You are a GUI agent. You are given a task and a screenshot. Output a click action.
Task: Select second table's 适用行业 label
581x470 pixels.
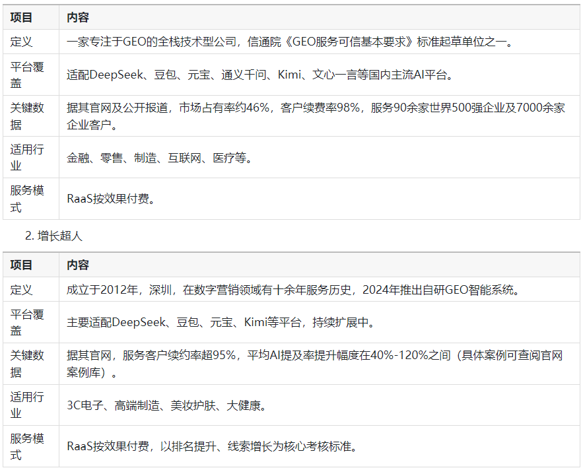(26, 405)
